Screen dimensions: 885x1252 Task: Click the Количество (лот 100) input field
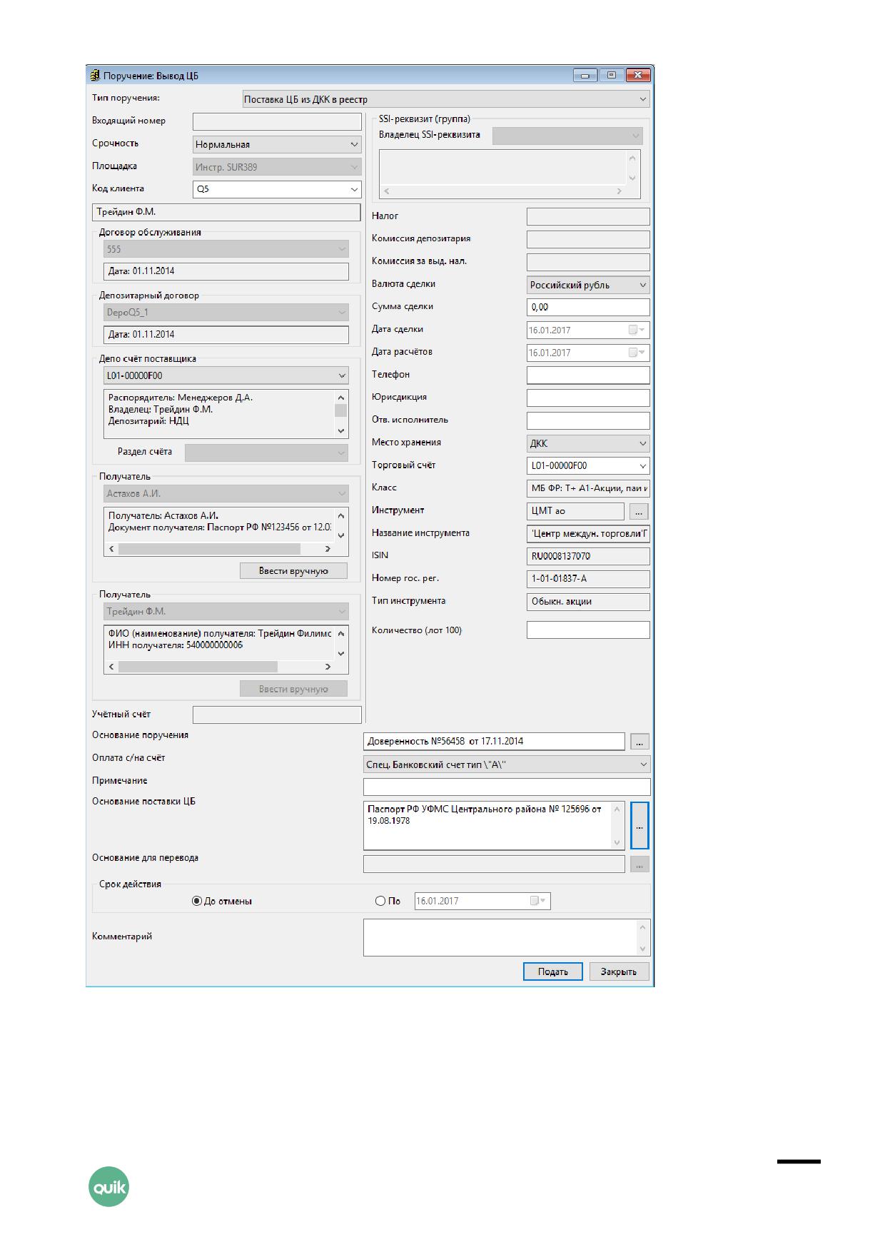[x=588, y=630]
